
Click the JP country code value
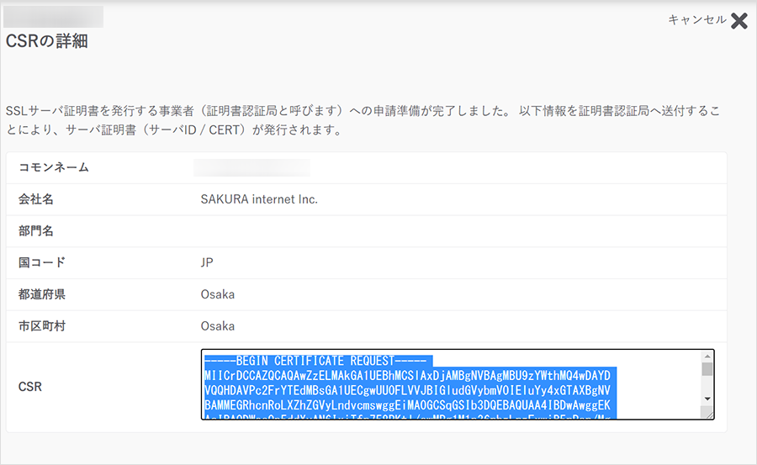[x=207, y=262]
